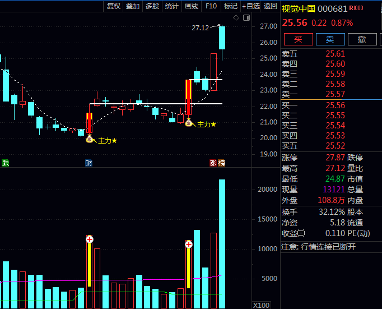Image resolution: width=382 pixels, height=309 pixels.
Task: Select the 买一 price 25.56
Action: (335, 105)
